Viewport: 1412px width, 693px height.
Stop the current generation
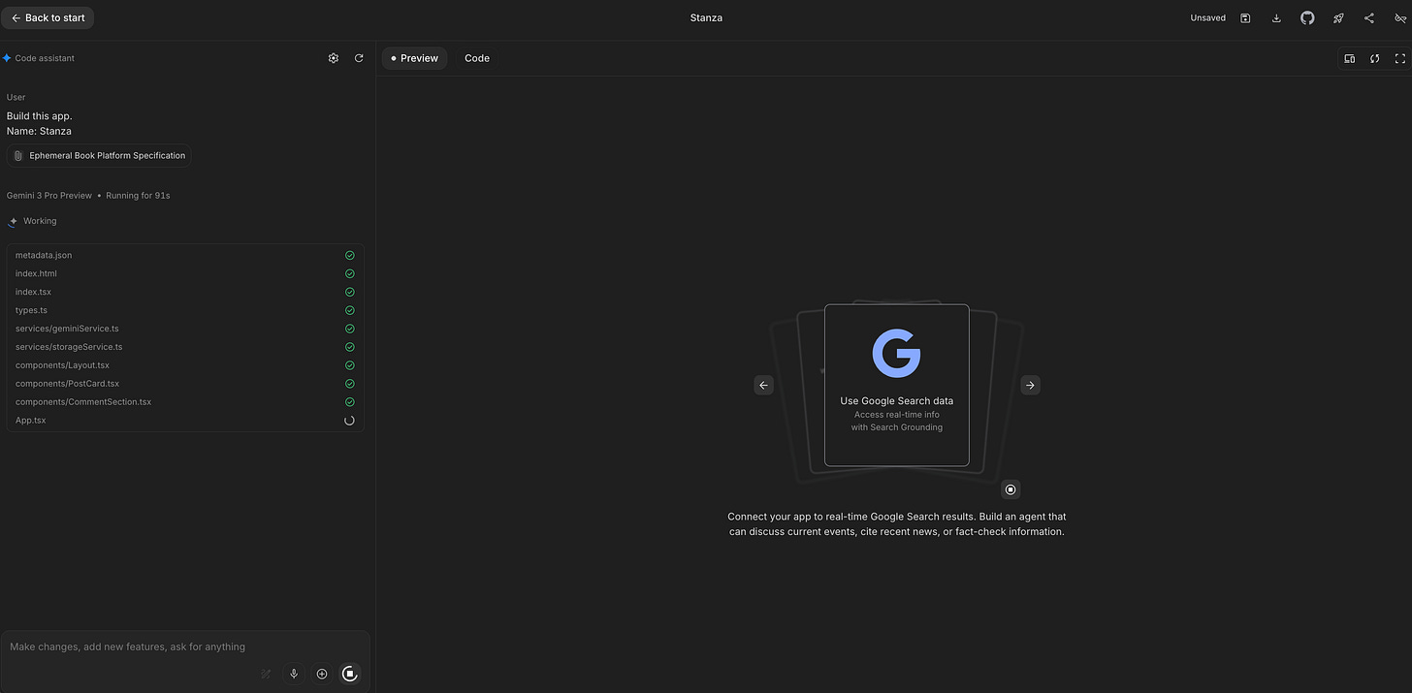pyautogui.click(x=350, y=674)
